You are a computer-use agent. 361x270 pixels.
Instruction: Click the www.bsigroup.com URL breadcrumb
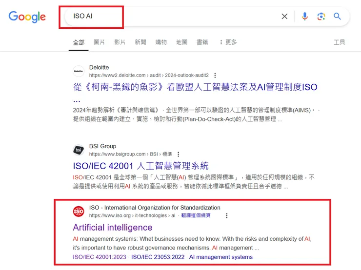130,154
